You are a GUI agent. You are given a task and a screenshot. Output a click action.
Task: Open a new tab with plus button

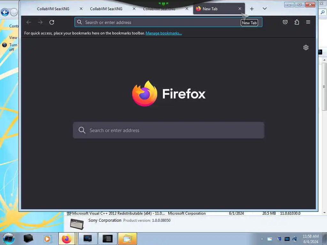point(252,9)
